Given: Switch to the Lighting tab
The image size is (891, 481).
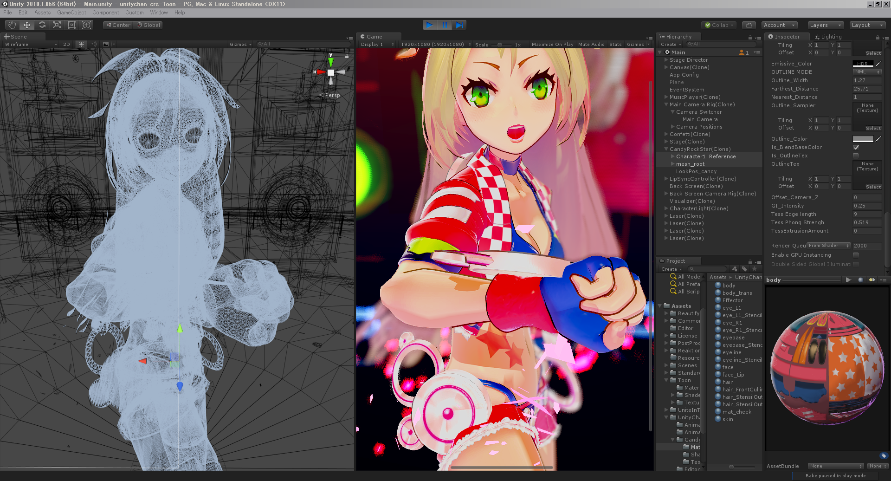Looking at the screenshot, I should (x=828, y=37).
